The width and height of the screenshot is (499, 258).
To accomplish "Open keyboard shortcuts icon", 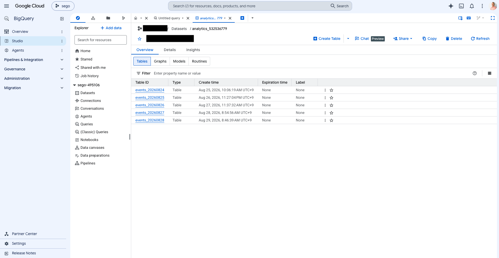I will click(x=469, y=18).
